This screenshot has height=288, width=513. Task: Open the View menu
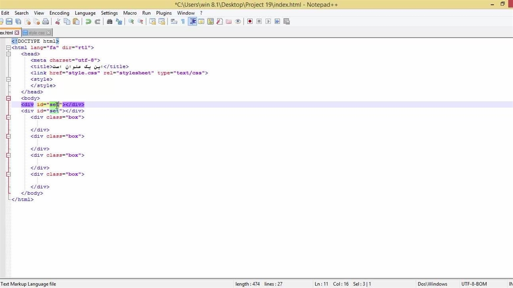pyautogui.click(x=39, y=13)
